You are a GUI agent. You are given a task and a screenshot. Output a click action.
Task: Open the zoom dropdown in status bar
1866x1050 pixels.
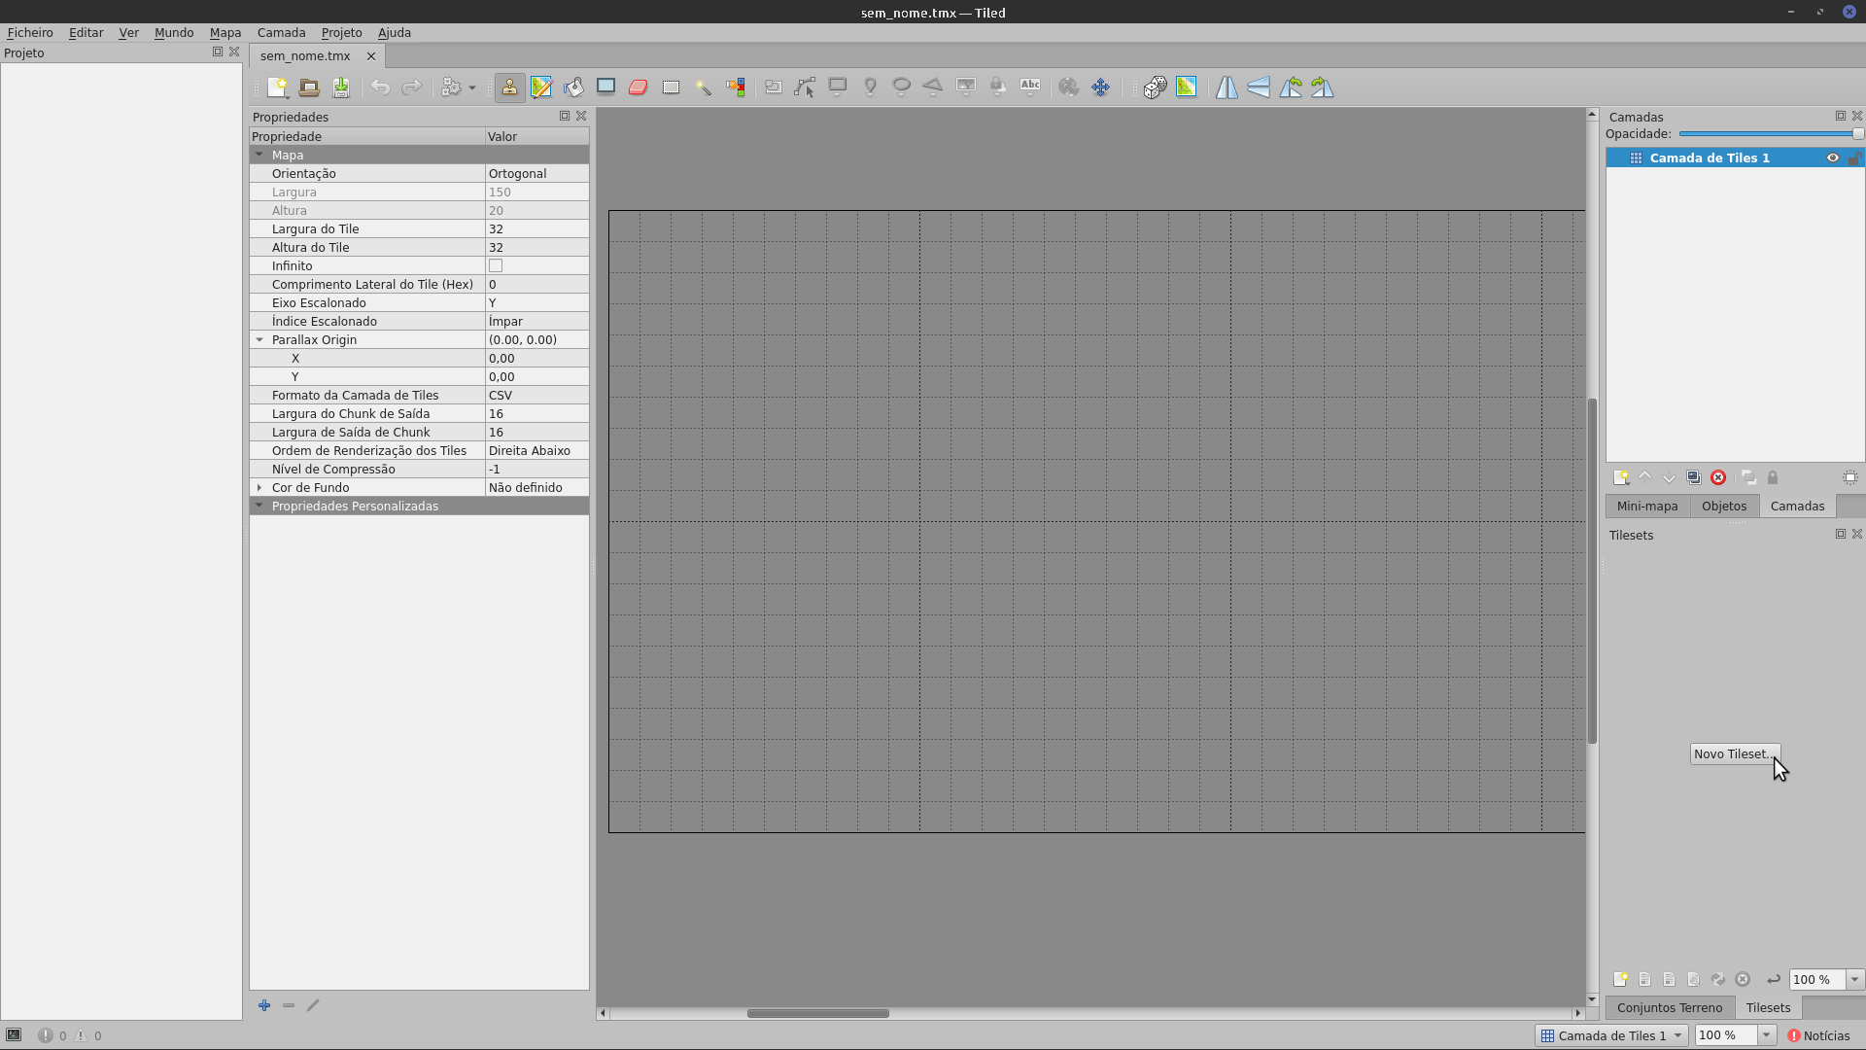[1766, 1035]
